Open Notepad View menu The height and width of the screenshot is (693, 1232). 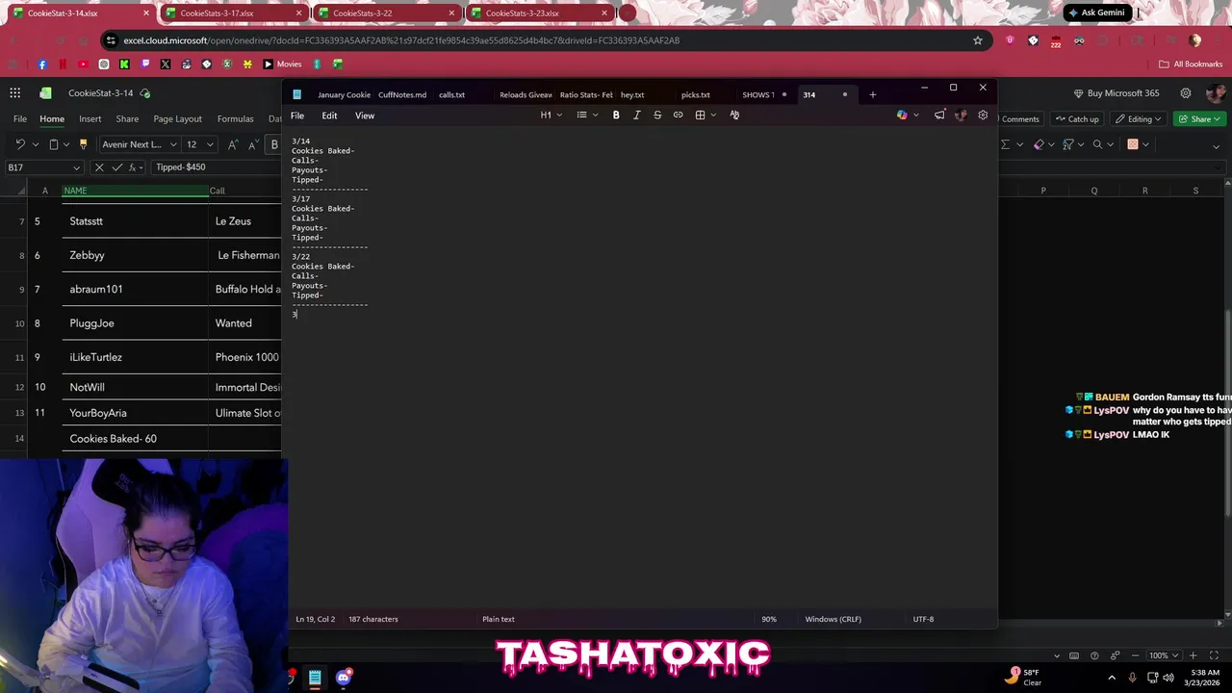365,115
